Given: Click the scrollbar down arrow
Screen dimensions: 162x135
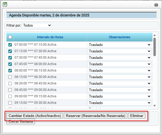Looking at the screenshot, I should (154, 106).
